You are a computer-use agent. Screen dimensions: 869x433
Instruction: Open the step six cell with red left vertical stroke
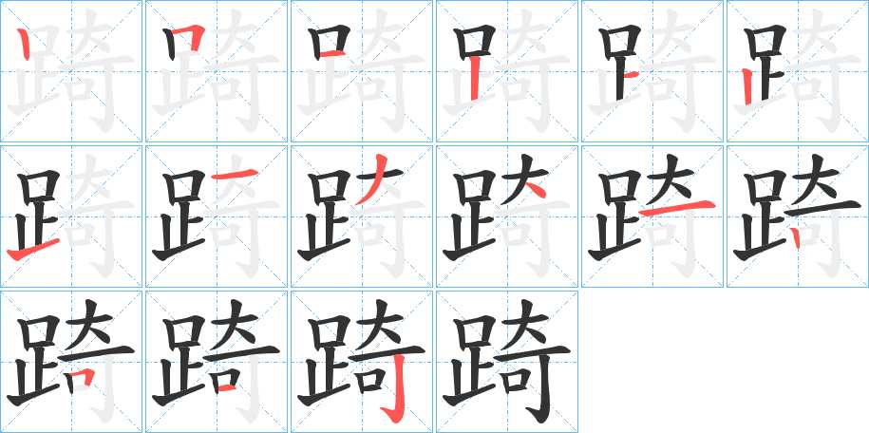[x=797, y=71]
